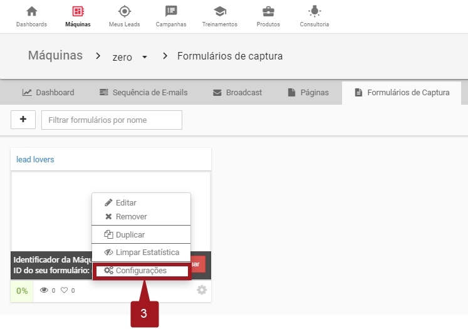This screenshot has width=468, height=329.
Task: Open the Broadcast tab
Action: (237, 93)
